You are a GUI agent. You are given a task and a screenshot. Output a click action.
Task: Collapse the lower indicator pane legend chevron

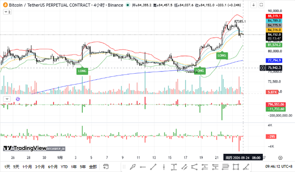pyautogui.click(x=7, y=99)
